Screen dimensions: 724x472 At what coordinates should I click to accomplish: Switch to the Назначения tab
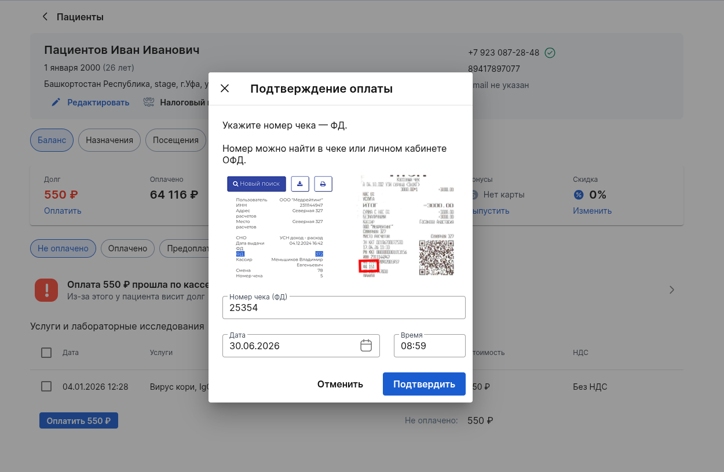[109, 140]
